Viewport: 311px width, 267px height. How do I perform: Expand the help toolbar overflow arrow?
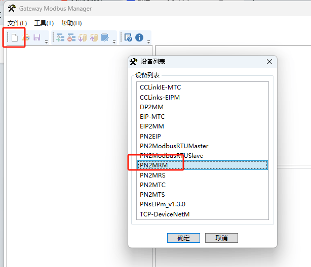point(148,42)
